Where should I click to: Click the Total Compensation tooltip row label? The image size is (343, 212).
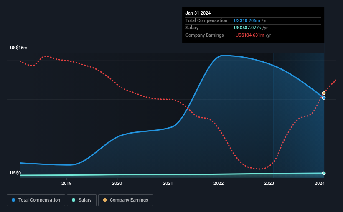click(x=206, y=20)
